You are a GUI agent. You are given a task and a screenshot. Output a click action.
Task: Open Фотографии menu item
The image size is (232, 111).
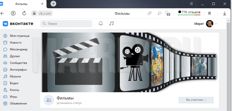coord(18,70)
